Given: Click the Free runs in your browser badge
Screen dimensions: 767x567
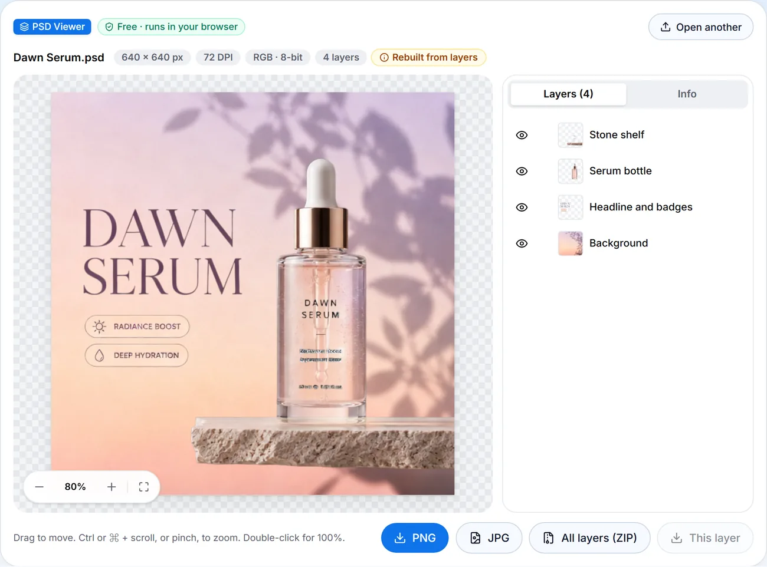Looking at the screenshot, I should click(x=171, y=27).
